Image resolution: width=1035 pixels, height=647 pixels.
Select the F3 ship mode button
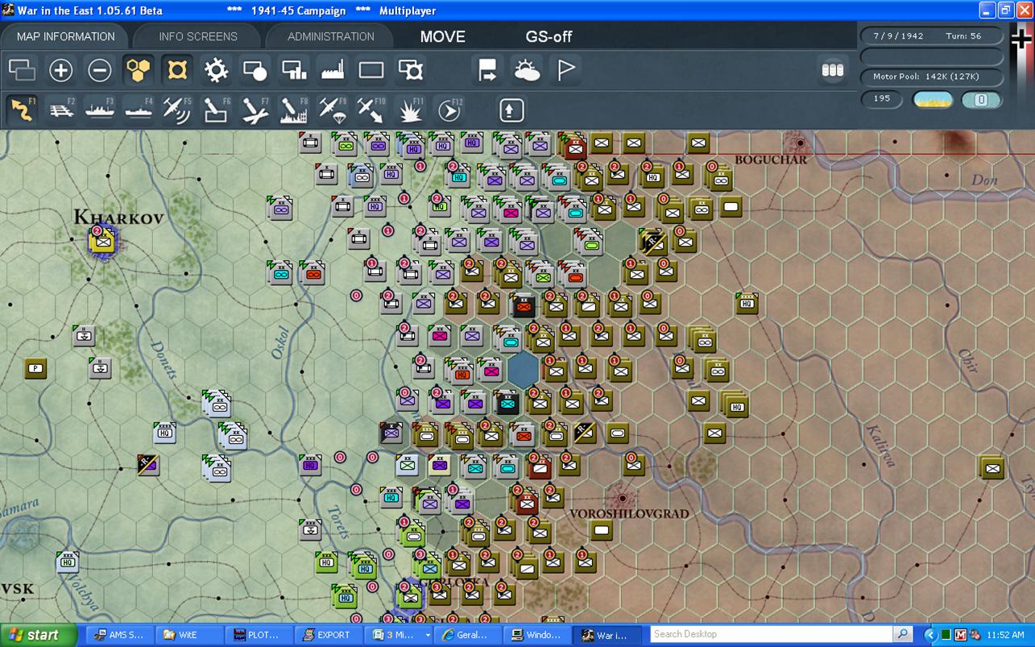point(100,110)
